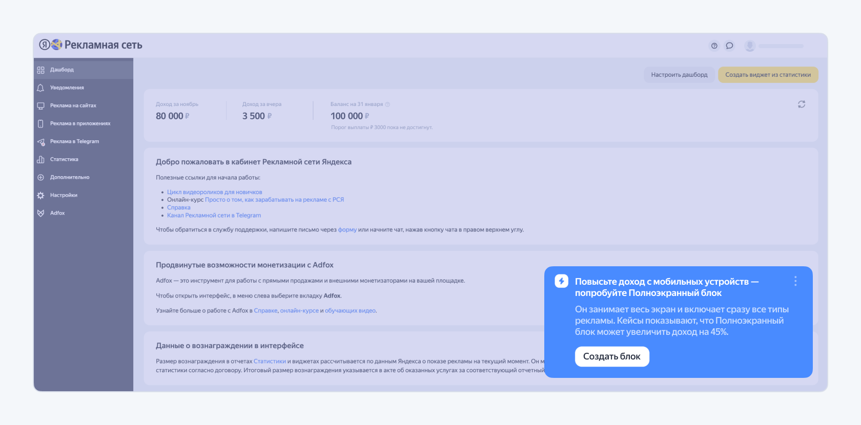
Task: Open Цикл видеороликов для новичков link
Action: click(214, 192)
